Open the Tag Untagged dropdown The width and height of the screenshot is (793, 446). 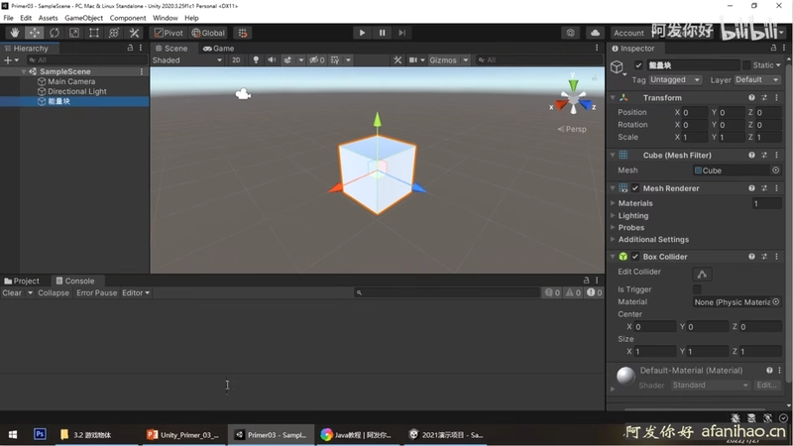[x=675, y=80]
